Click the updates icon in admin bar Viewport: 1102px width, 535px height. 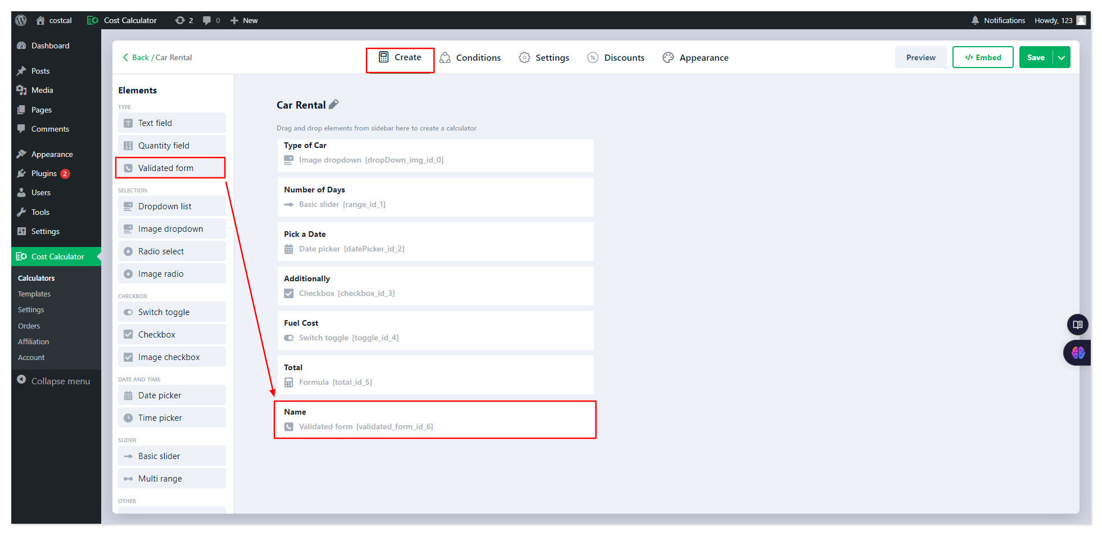[x=180, y=20]
